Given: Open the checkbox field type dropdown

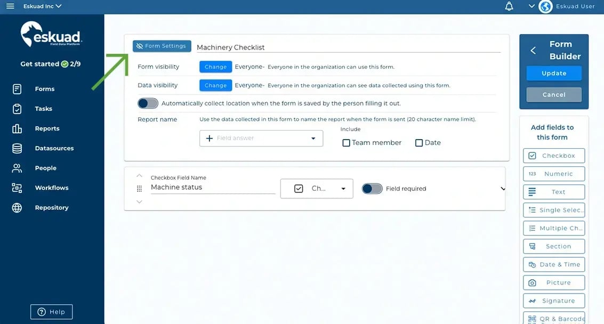Looking at the screenshot, I should pyautogui.click(x=317, y=189).
